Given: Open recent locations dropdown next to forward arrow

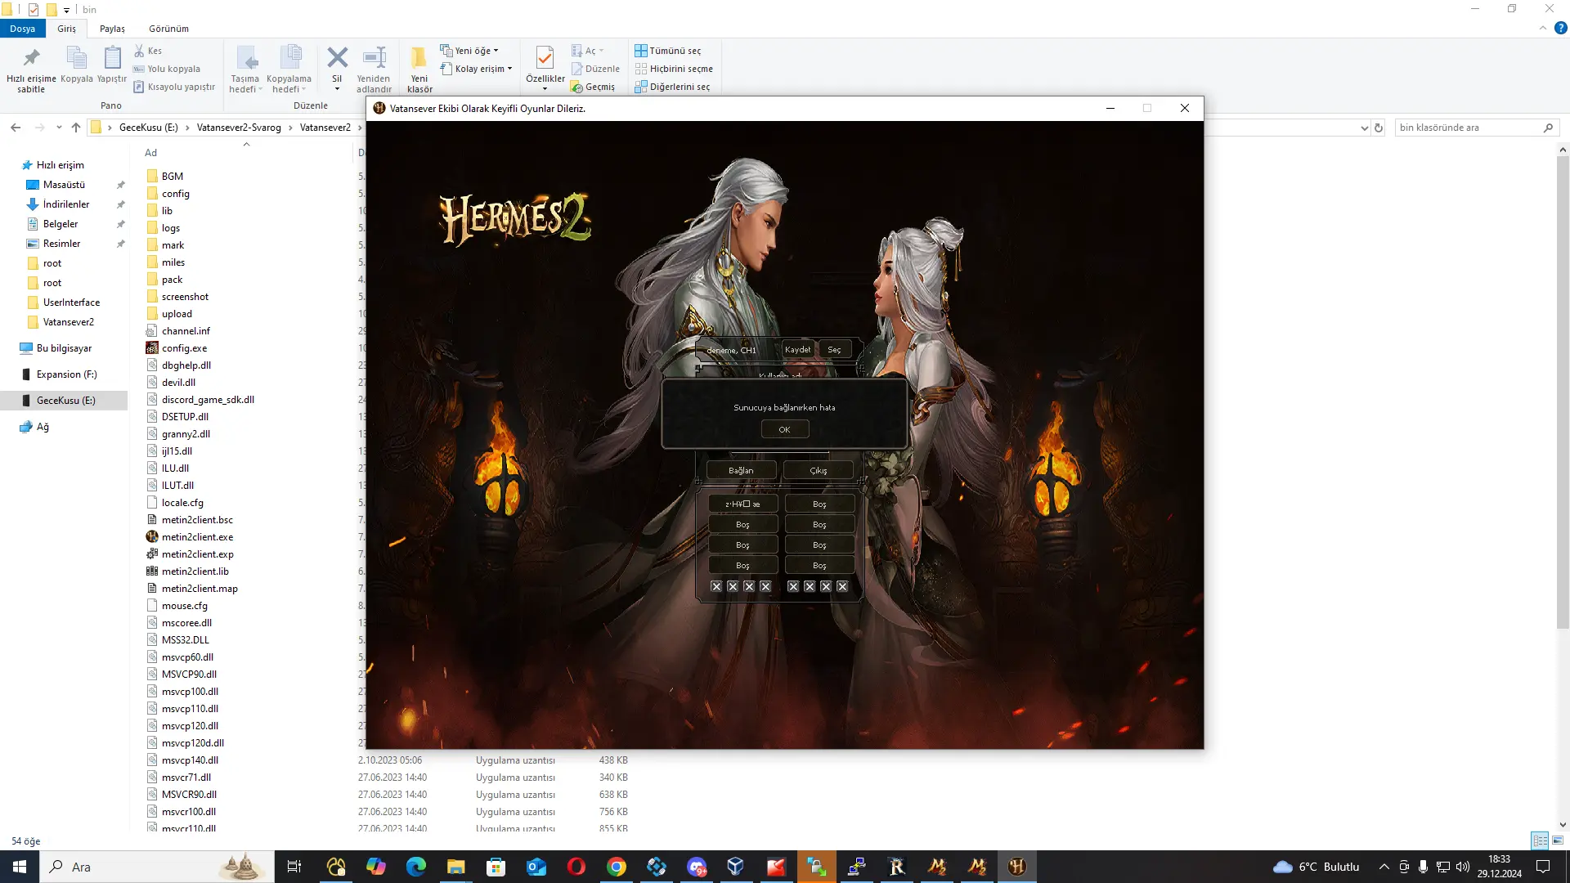Looking at the screenshot, I should coord(59,128).
